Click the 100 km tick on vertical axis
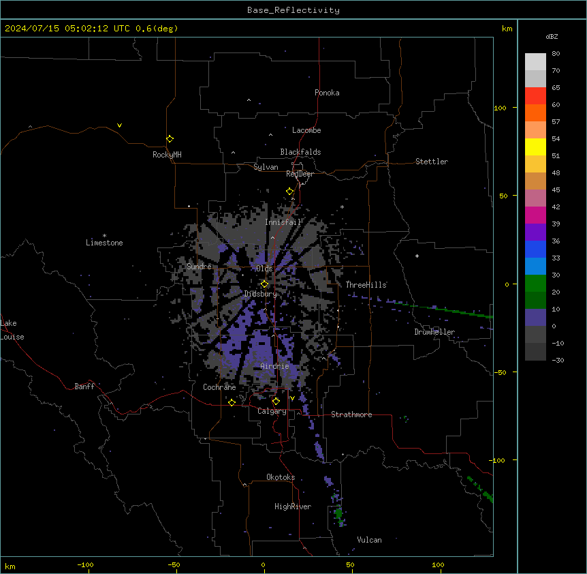The image size is (587, 574). coord(500,108)
